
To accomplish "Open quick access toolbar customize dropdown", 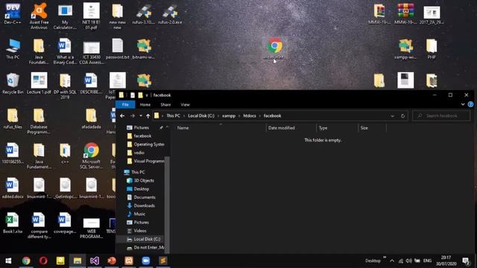I will click(147, 95).
